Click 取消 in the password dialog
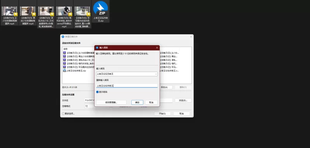The width and height of the screenshot is (310, 148). tap(151, 103)
